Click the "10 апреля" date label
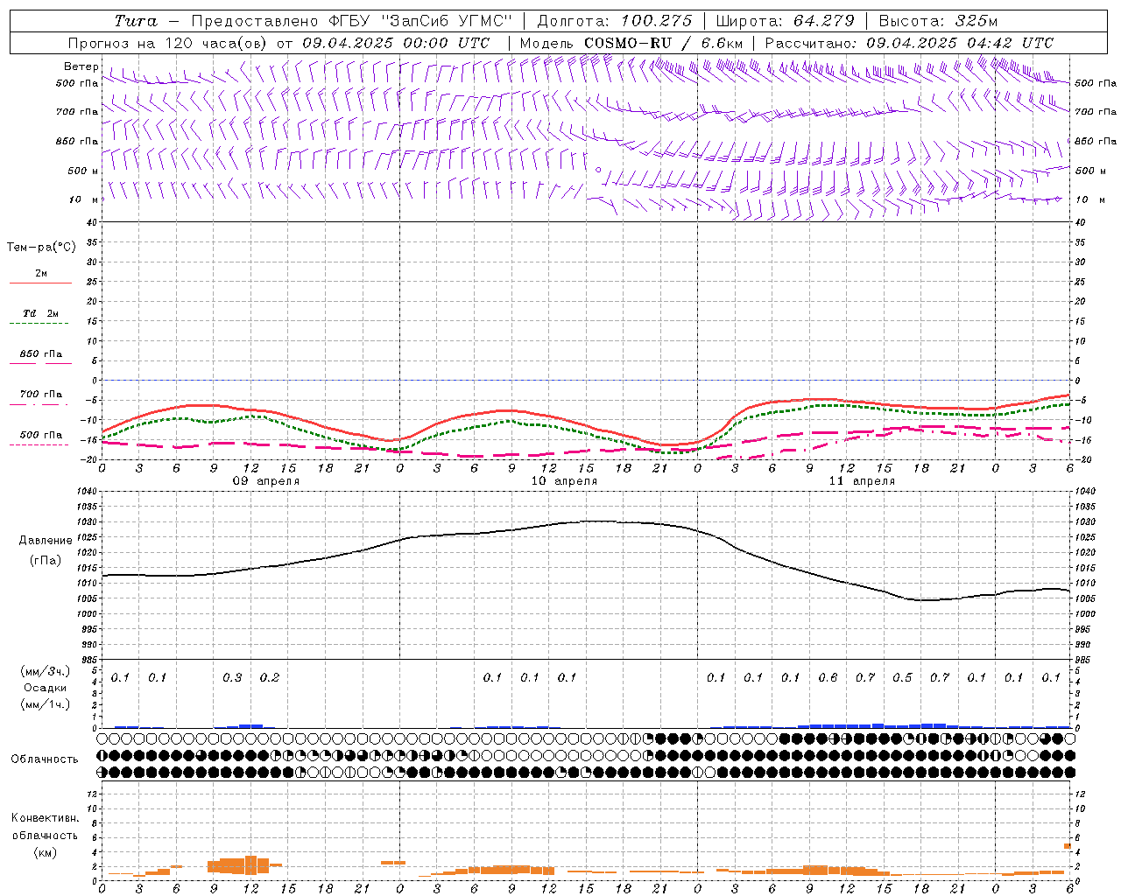The height and width of the screenshot is (896, 1121). click(x=564, y=481)
